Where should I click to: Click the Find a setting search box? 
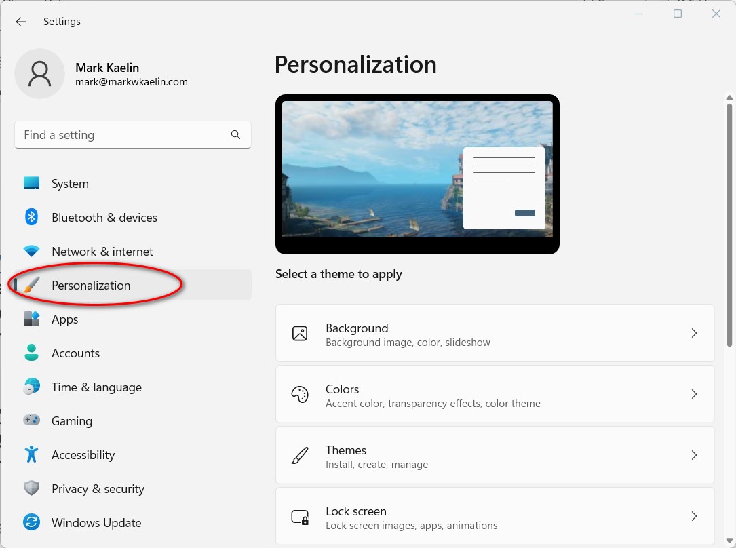point(132,135)
